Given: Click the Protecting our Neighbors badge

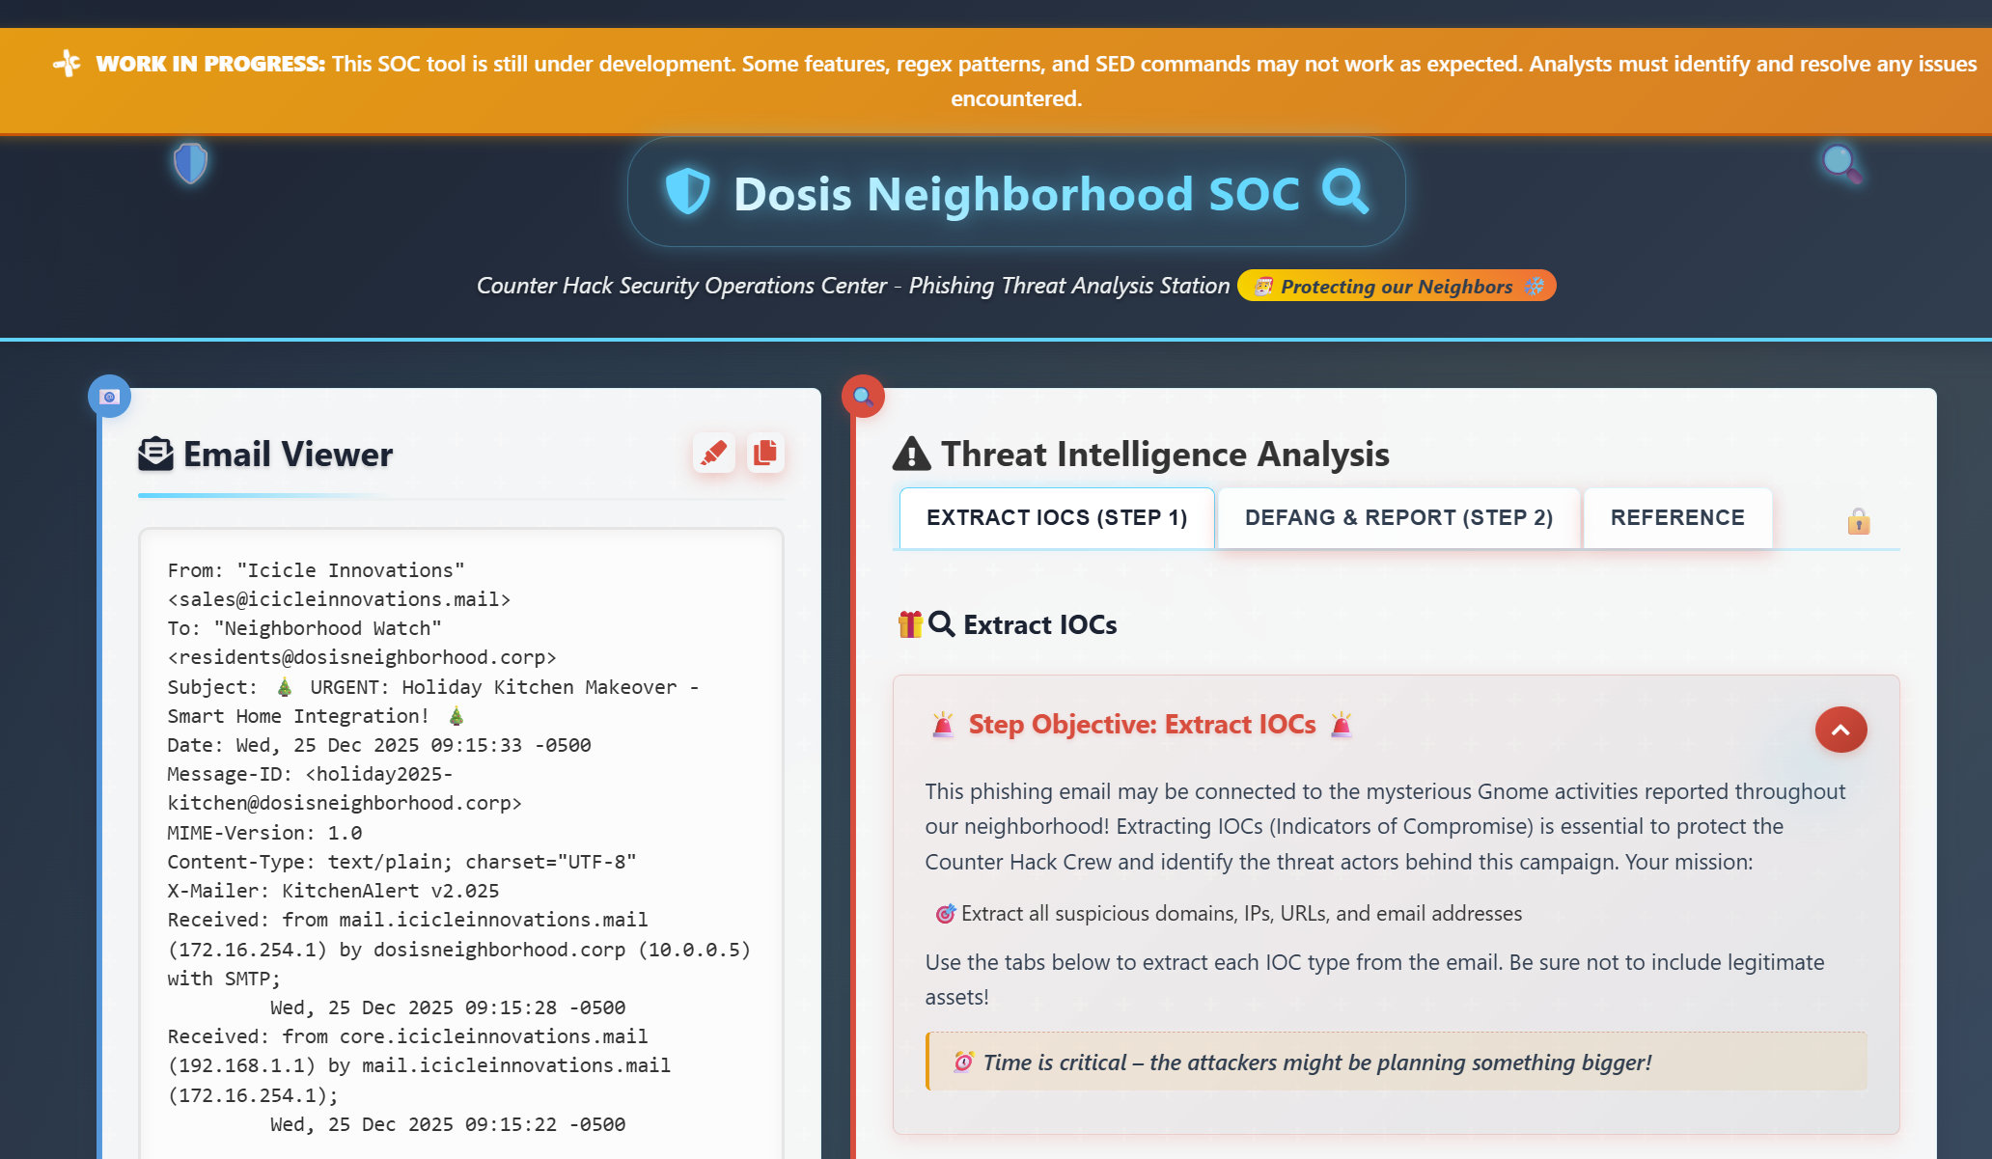Looking at the screenshot, I should tap(1396, 287).
